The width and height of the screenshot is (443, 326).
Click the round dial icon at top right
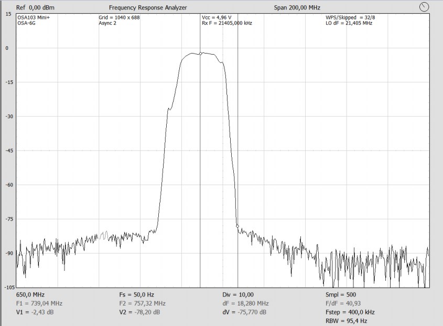[x=425, y=7]
